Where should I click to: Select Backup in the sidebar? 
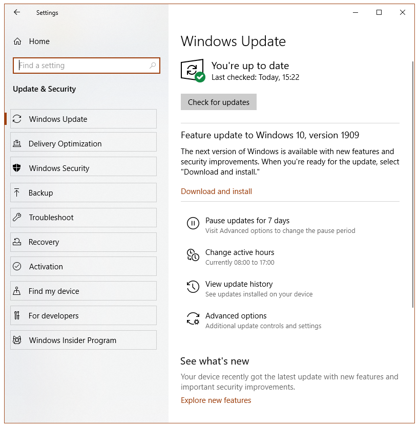coord(83,192)
